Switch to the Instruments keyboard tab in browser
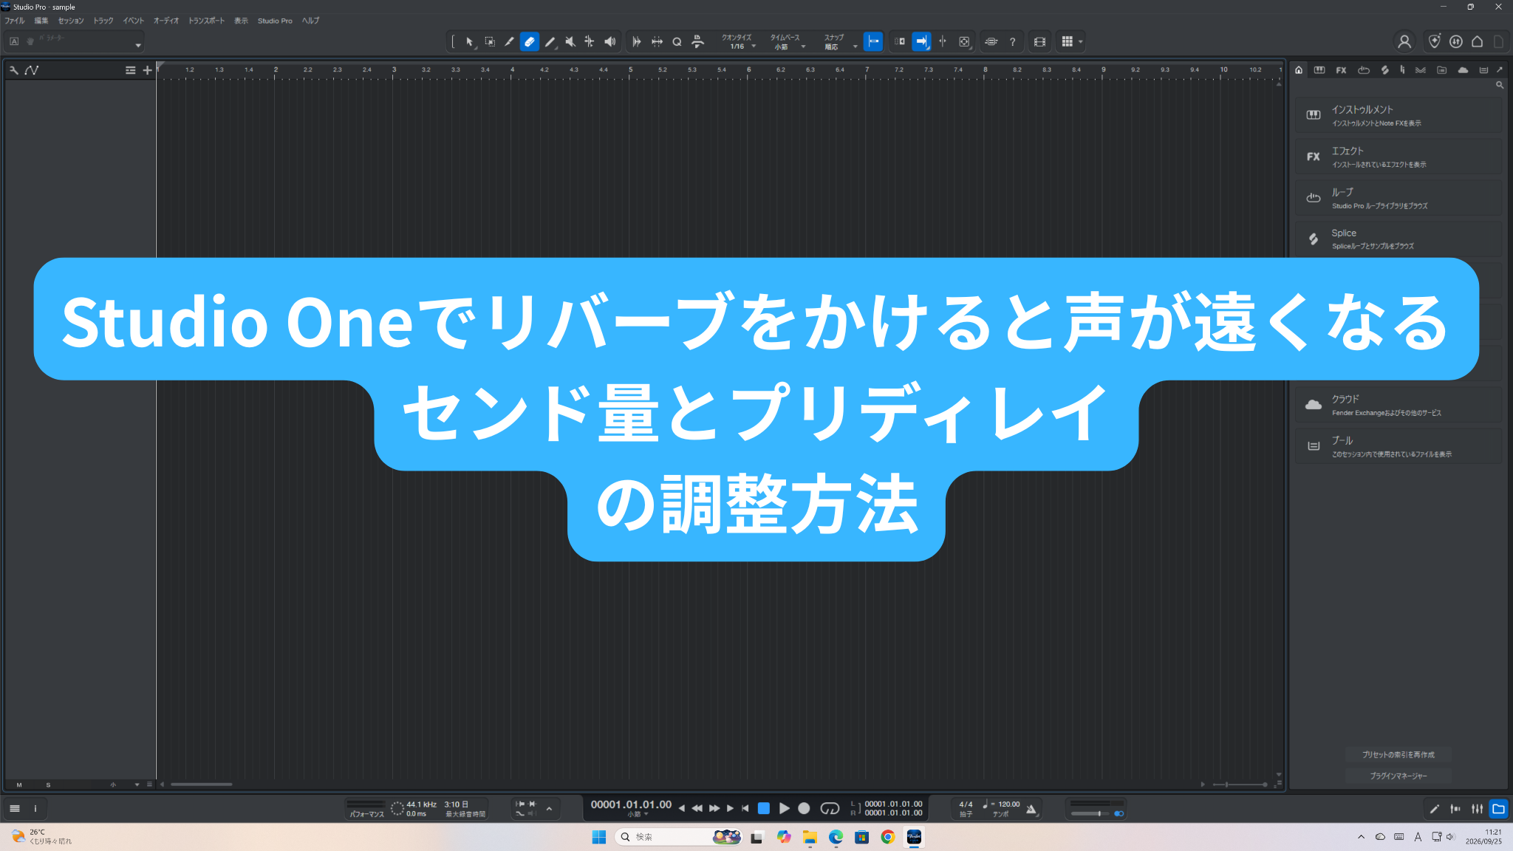The width and height of the screenshot is (1513, 851). tap(1319, 70)
